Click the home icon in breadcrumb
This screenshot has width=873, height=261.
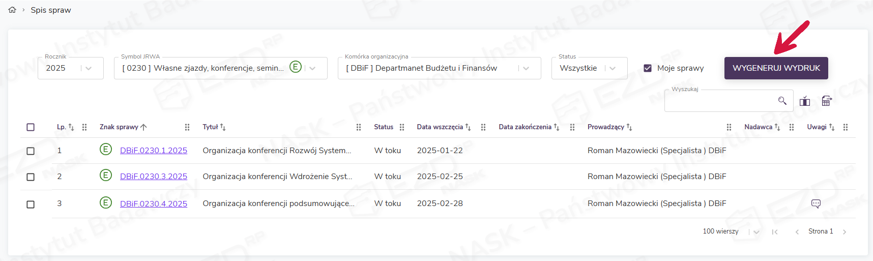pos(12,10)
